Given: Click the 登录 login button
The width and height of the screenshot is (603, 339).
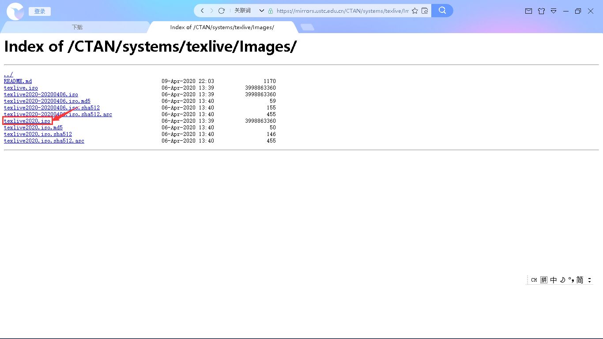Looking at the screenshot, I should (40, 11).
